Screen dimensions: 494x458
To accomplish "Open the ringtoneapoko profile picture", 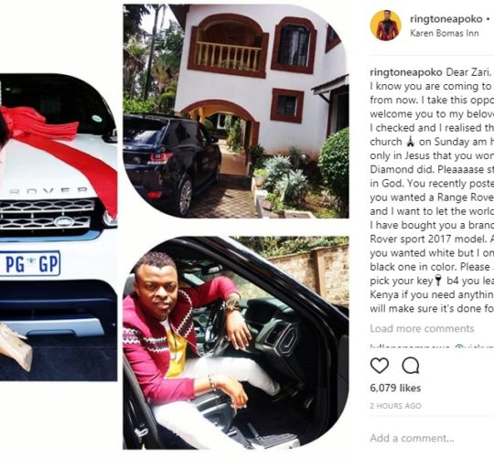I will tap(386, 26).
